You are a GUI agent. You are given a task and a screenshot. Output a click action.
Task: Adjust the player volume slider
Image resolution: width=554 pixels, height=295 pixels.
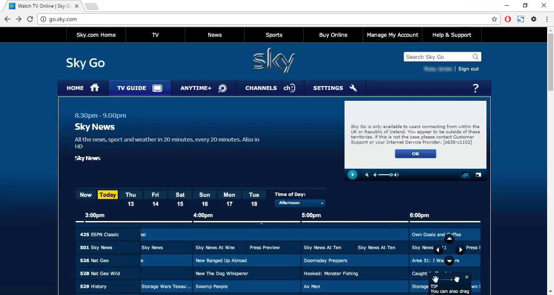tap(385, 175)
